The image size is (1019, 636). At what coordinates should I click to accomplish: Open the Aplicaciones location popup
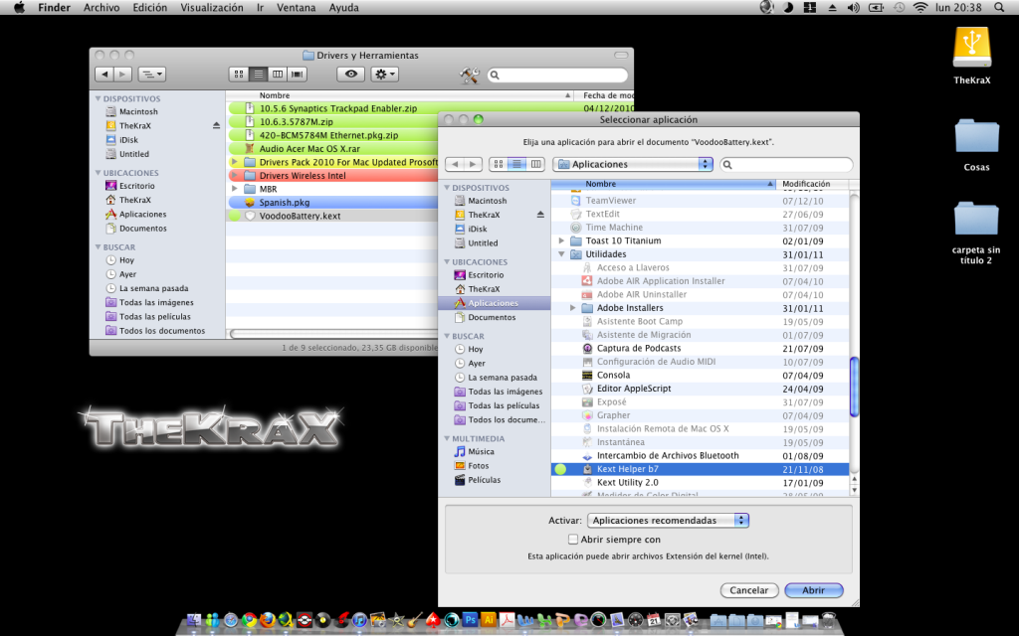(633, 164)
